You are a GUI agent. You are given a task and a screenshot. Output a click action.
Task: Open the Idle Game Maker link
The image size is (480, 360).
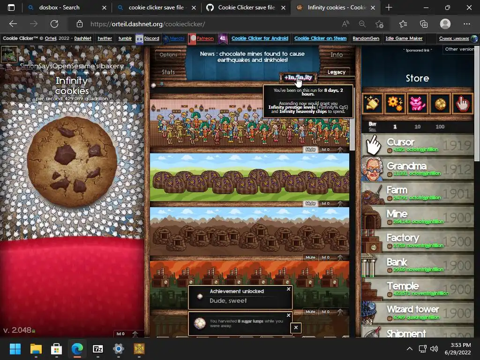(x=404, y=38)
